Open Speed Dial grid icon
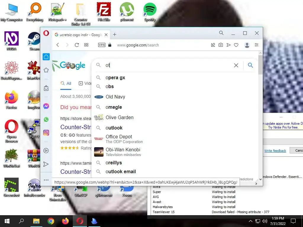303x227 pixels. (x=86, y=45)
